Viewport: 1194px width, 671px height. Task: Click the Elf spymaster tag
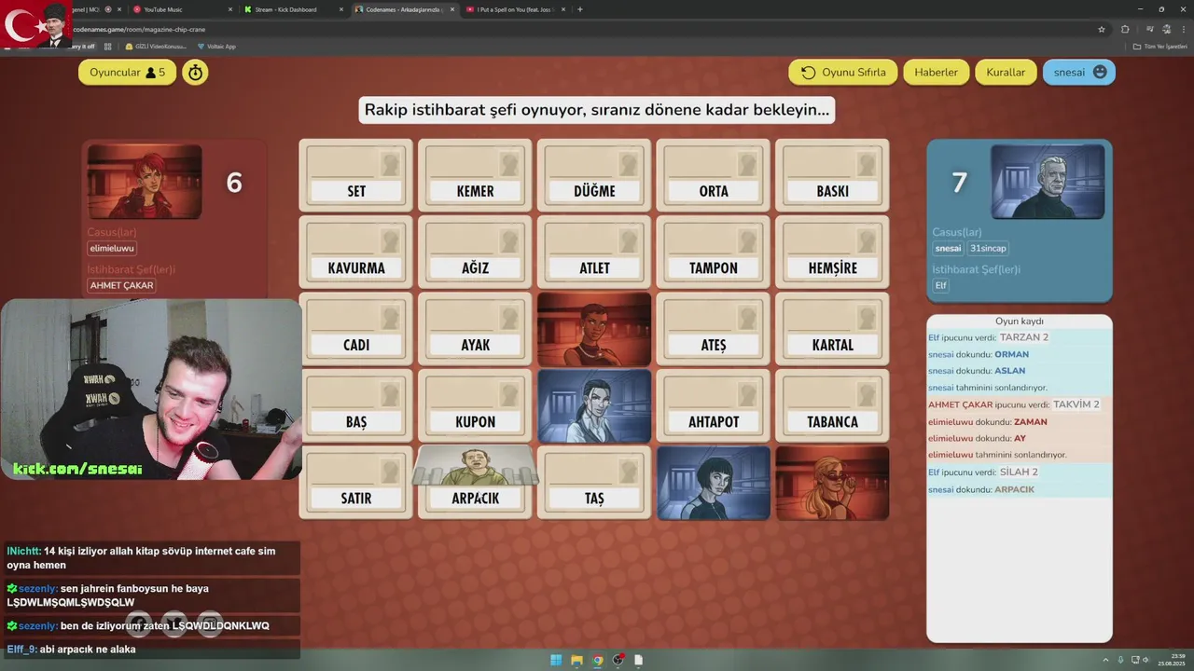941,285
